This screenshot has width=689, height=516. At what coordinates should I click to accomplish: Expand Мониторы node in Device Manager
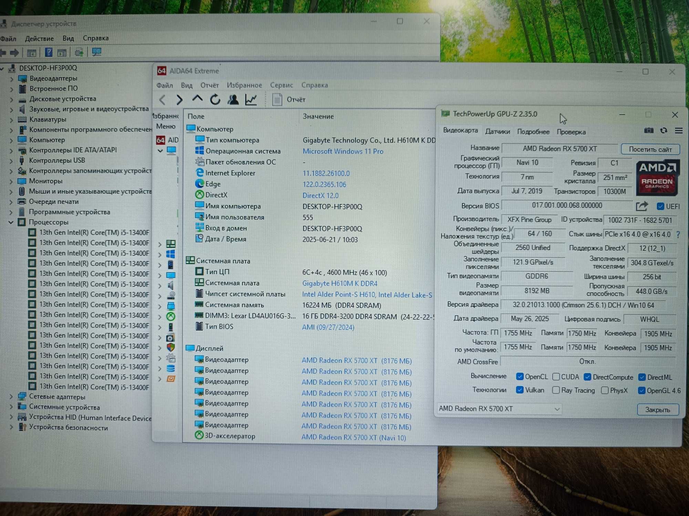[x=11, y=181]
